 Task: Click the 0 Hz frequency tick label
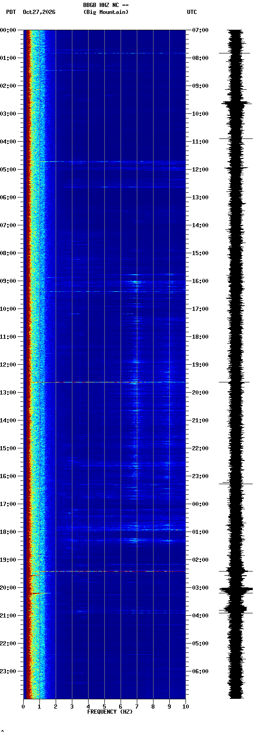[x=23, y=707]
